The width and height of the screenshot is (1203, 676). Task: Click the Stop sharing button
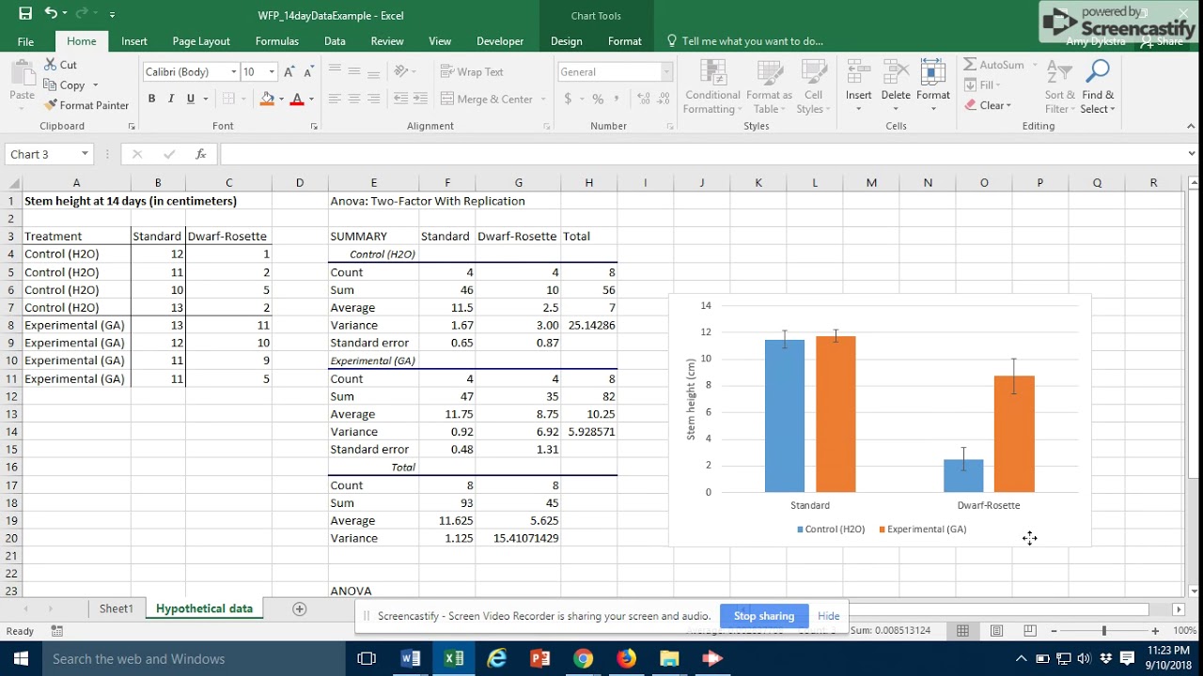[764, 616]
